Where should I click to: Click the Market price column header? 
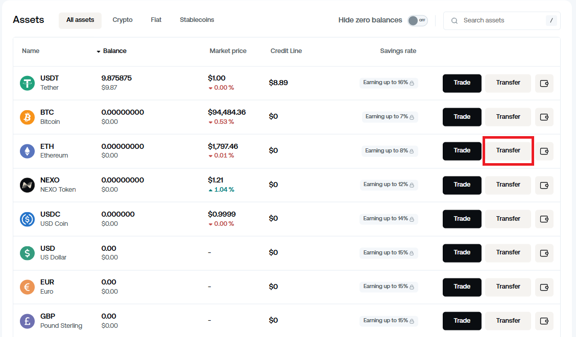click(228, 51)
